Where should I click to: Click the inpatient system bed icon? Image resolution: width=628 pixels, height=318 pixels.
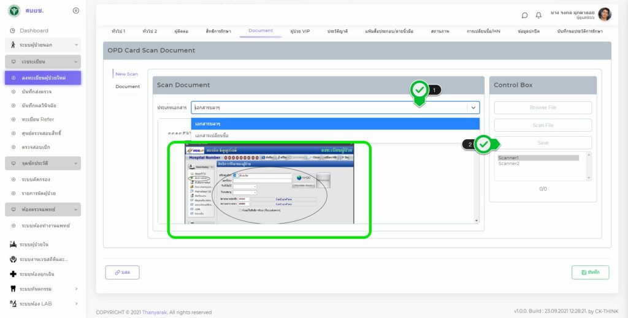pos(13,244)
